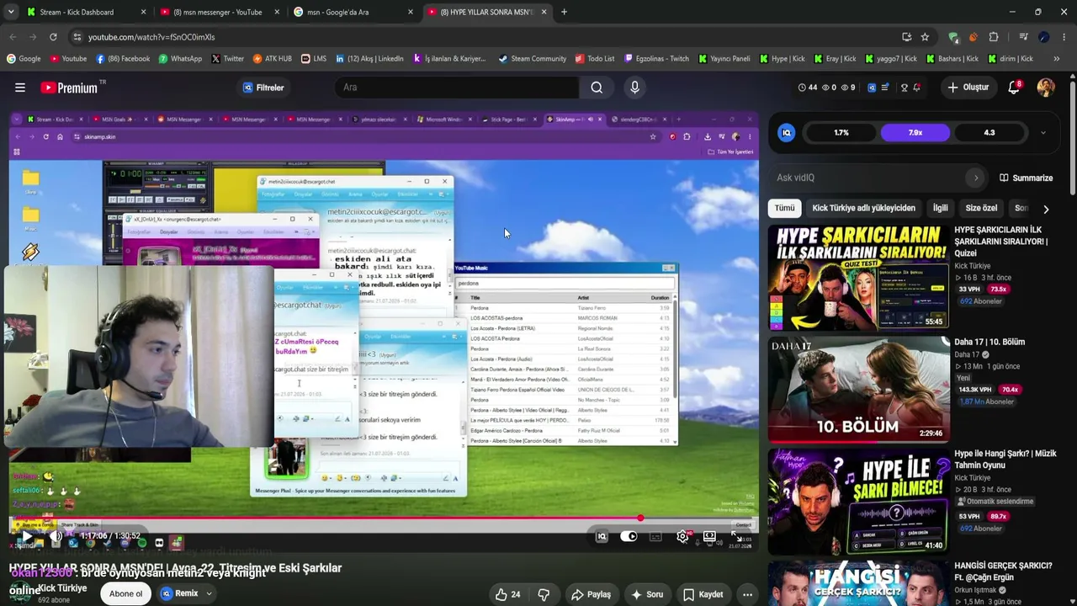Click the browser address bar URL
1077x606 pixels.
point(151,37)
